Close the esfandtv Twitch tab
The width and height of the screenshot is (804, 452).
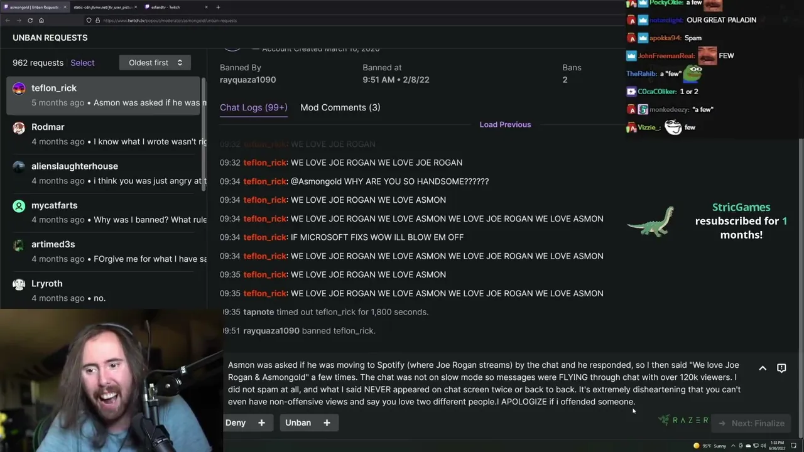tap(206, 7)
